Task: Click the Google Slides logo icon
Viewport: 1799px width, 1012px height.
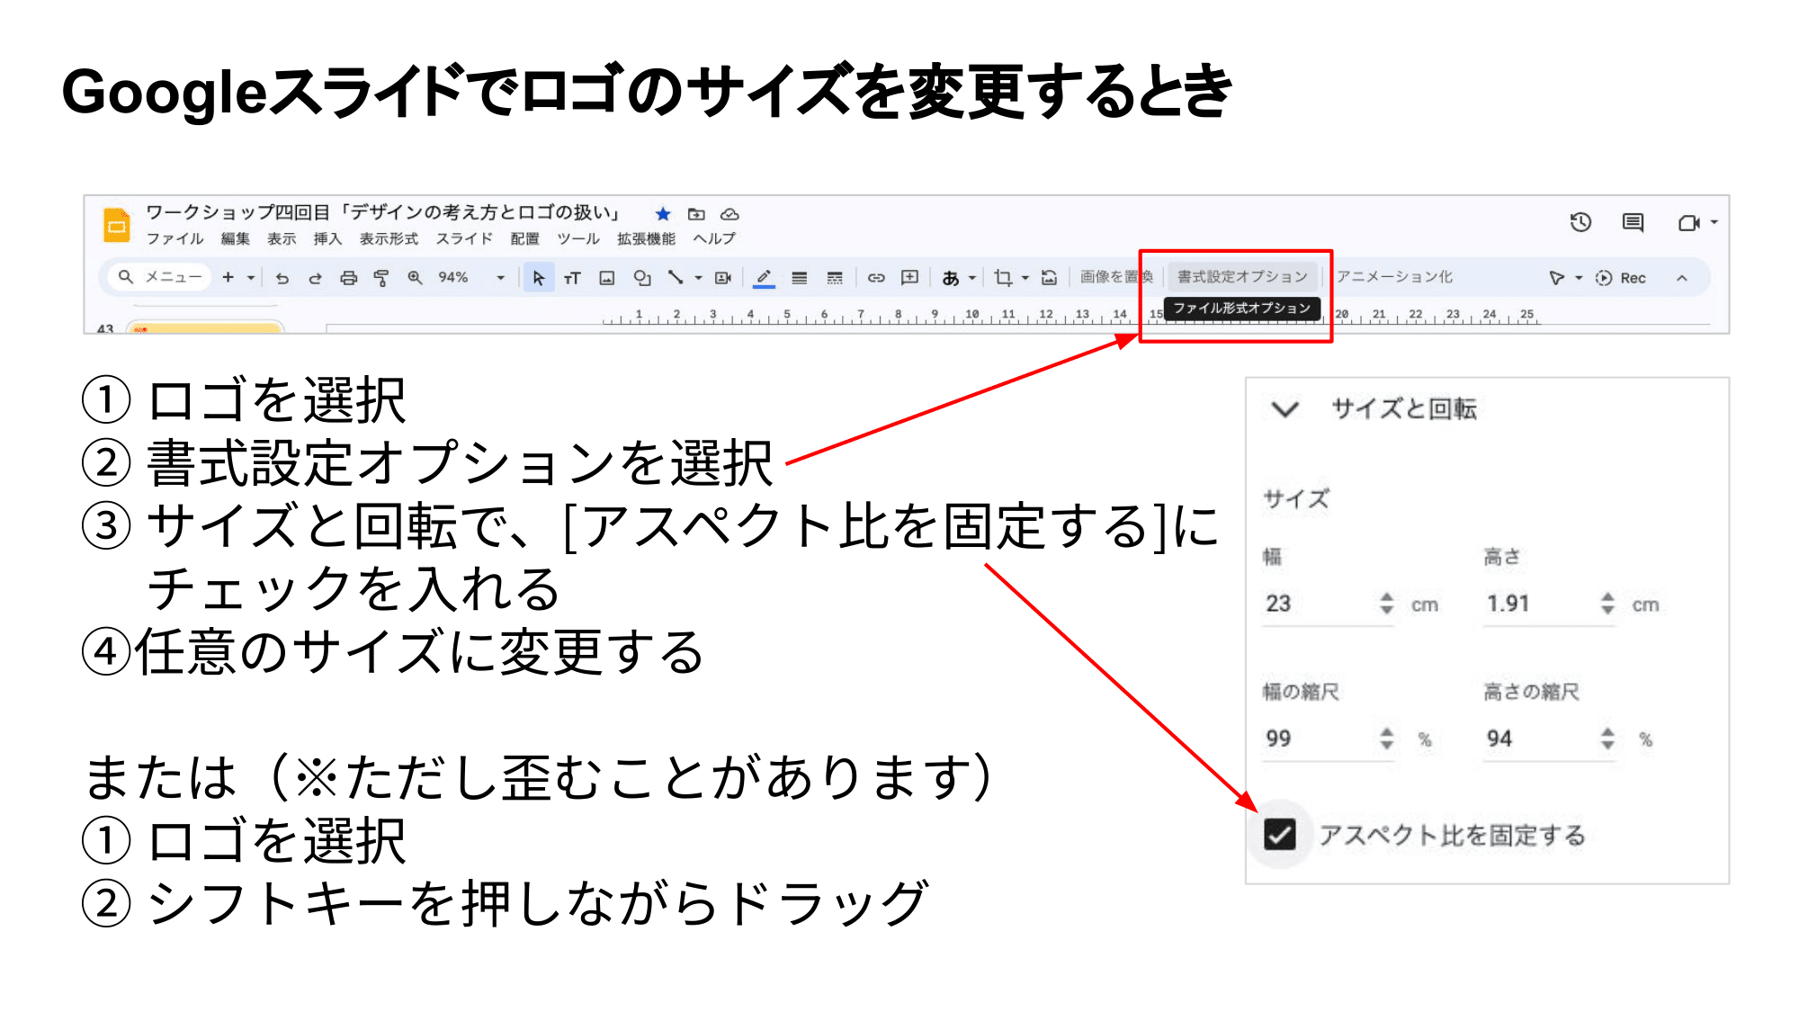Action: (117, 226)
